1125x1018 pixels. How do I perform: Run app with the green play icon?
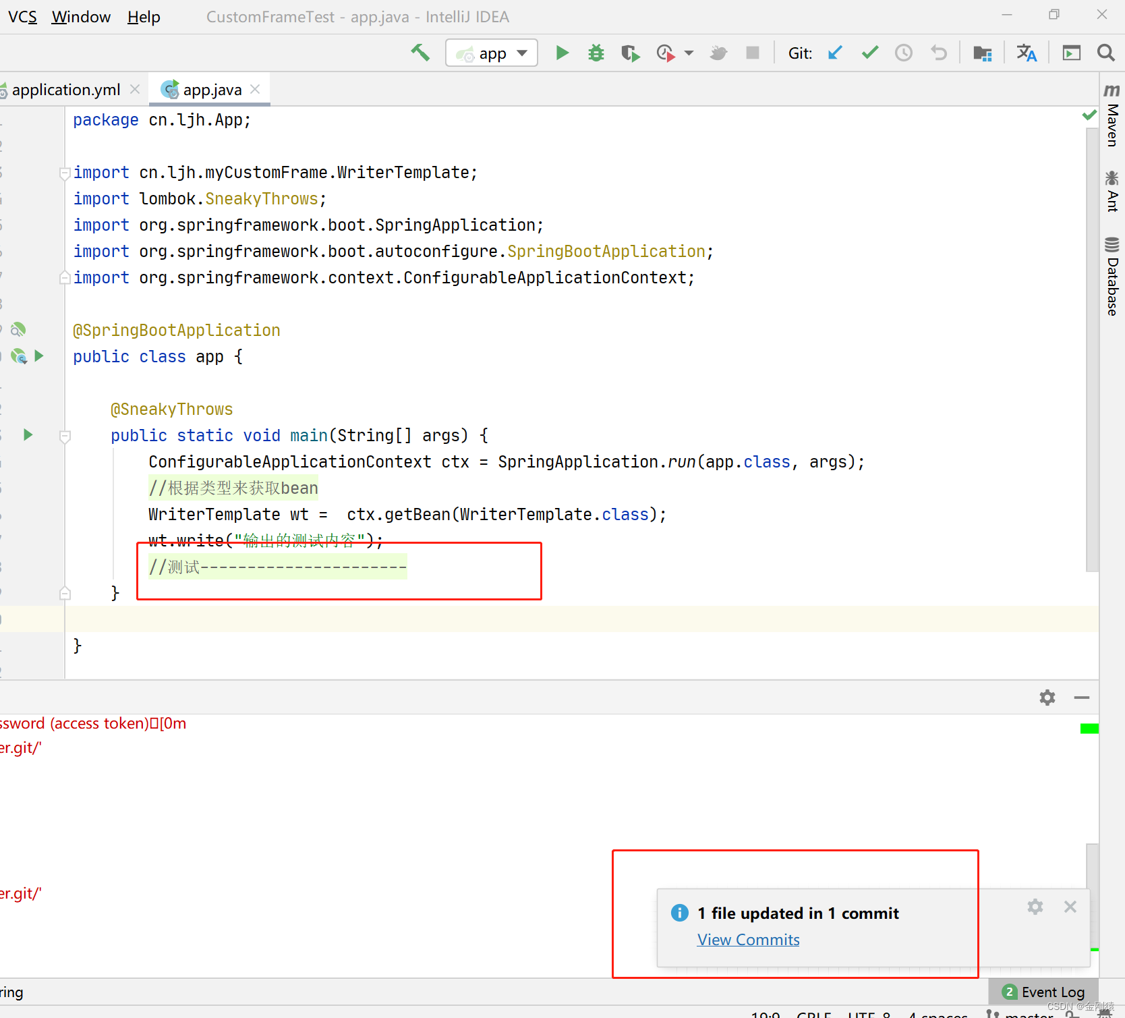pyautogui.click(x=562, y=53)
